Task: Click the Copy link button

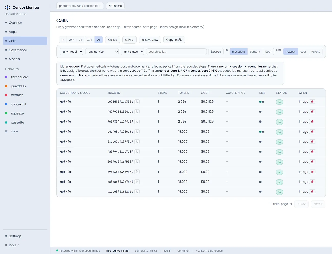Action: (174, 40)
